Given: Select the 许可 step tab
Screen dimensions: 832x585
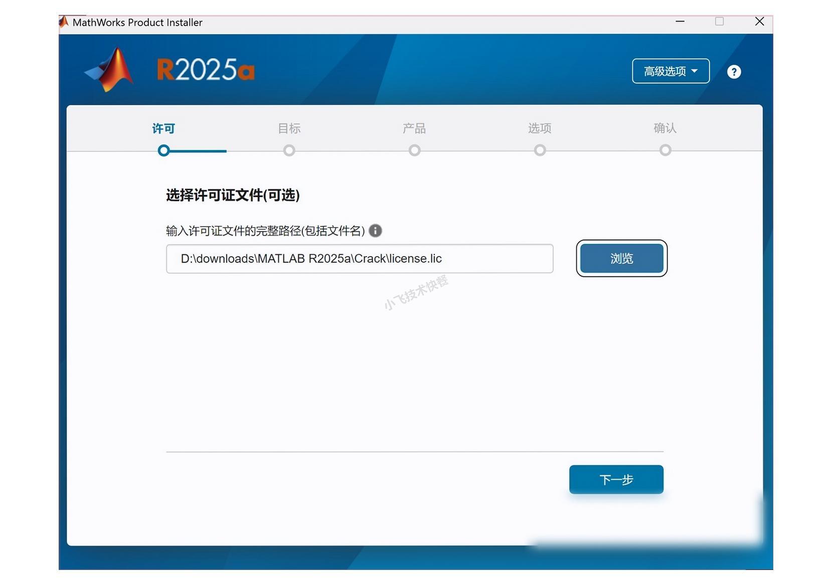Looking at the screenshot, I should pyautogui.click(x=163, y=128).
